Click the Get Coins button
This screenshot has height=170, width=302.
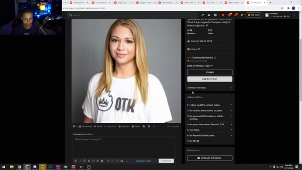[254, 15]
